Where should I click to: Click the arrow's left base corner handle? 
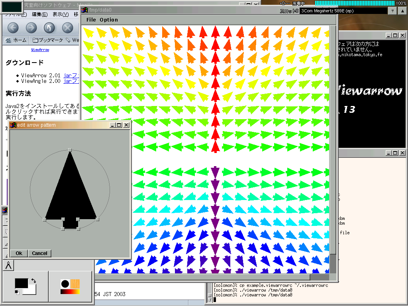[x=45, y=220]
